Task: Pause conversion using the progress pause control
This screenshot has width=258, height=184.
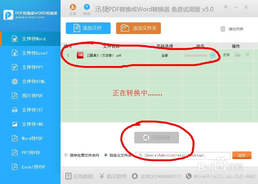Action: [x=213, y=55]
